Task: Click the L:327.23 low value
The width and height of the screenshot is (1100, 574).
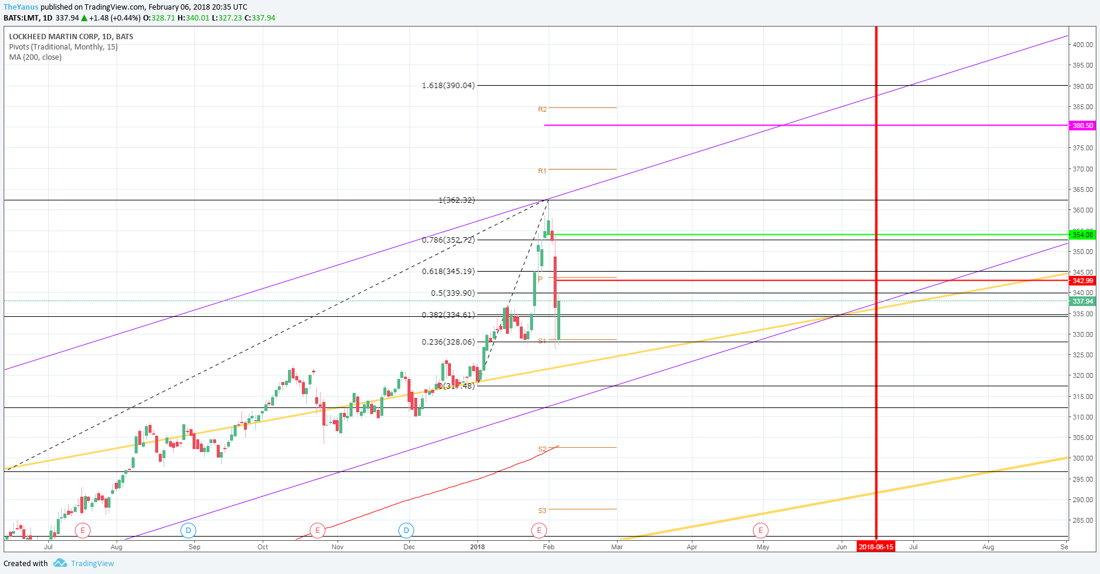Action: tap(227, 18)
